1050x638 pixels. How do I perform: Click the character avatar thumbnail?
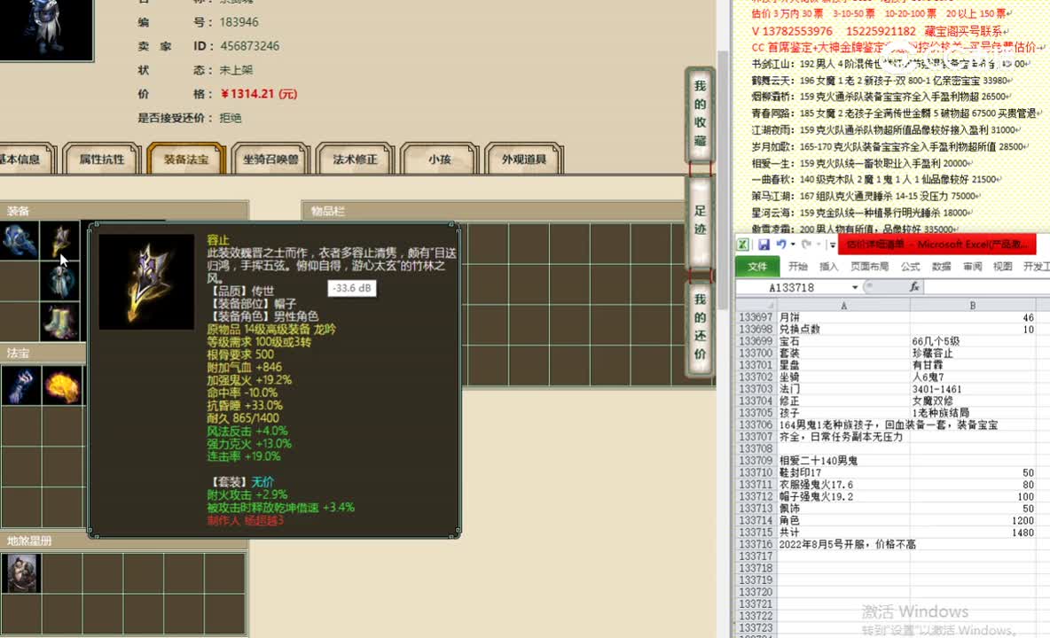click(45, 29)
